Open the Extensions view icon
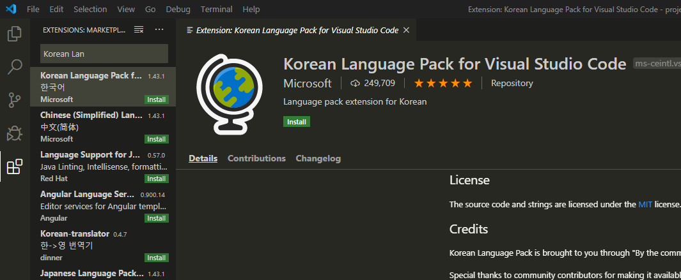This screenshot has height=280, width=681. (15, 166)
